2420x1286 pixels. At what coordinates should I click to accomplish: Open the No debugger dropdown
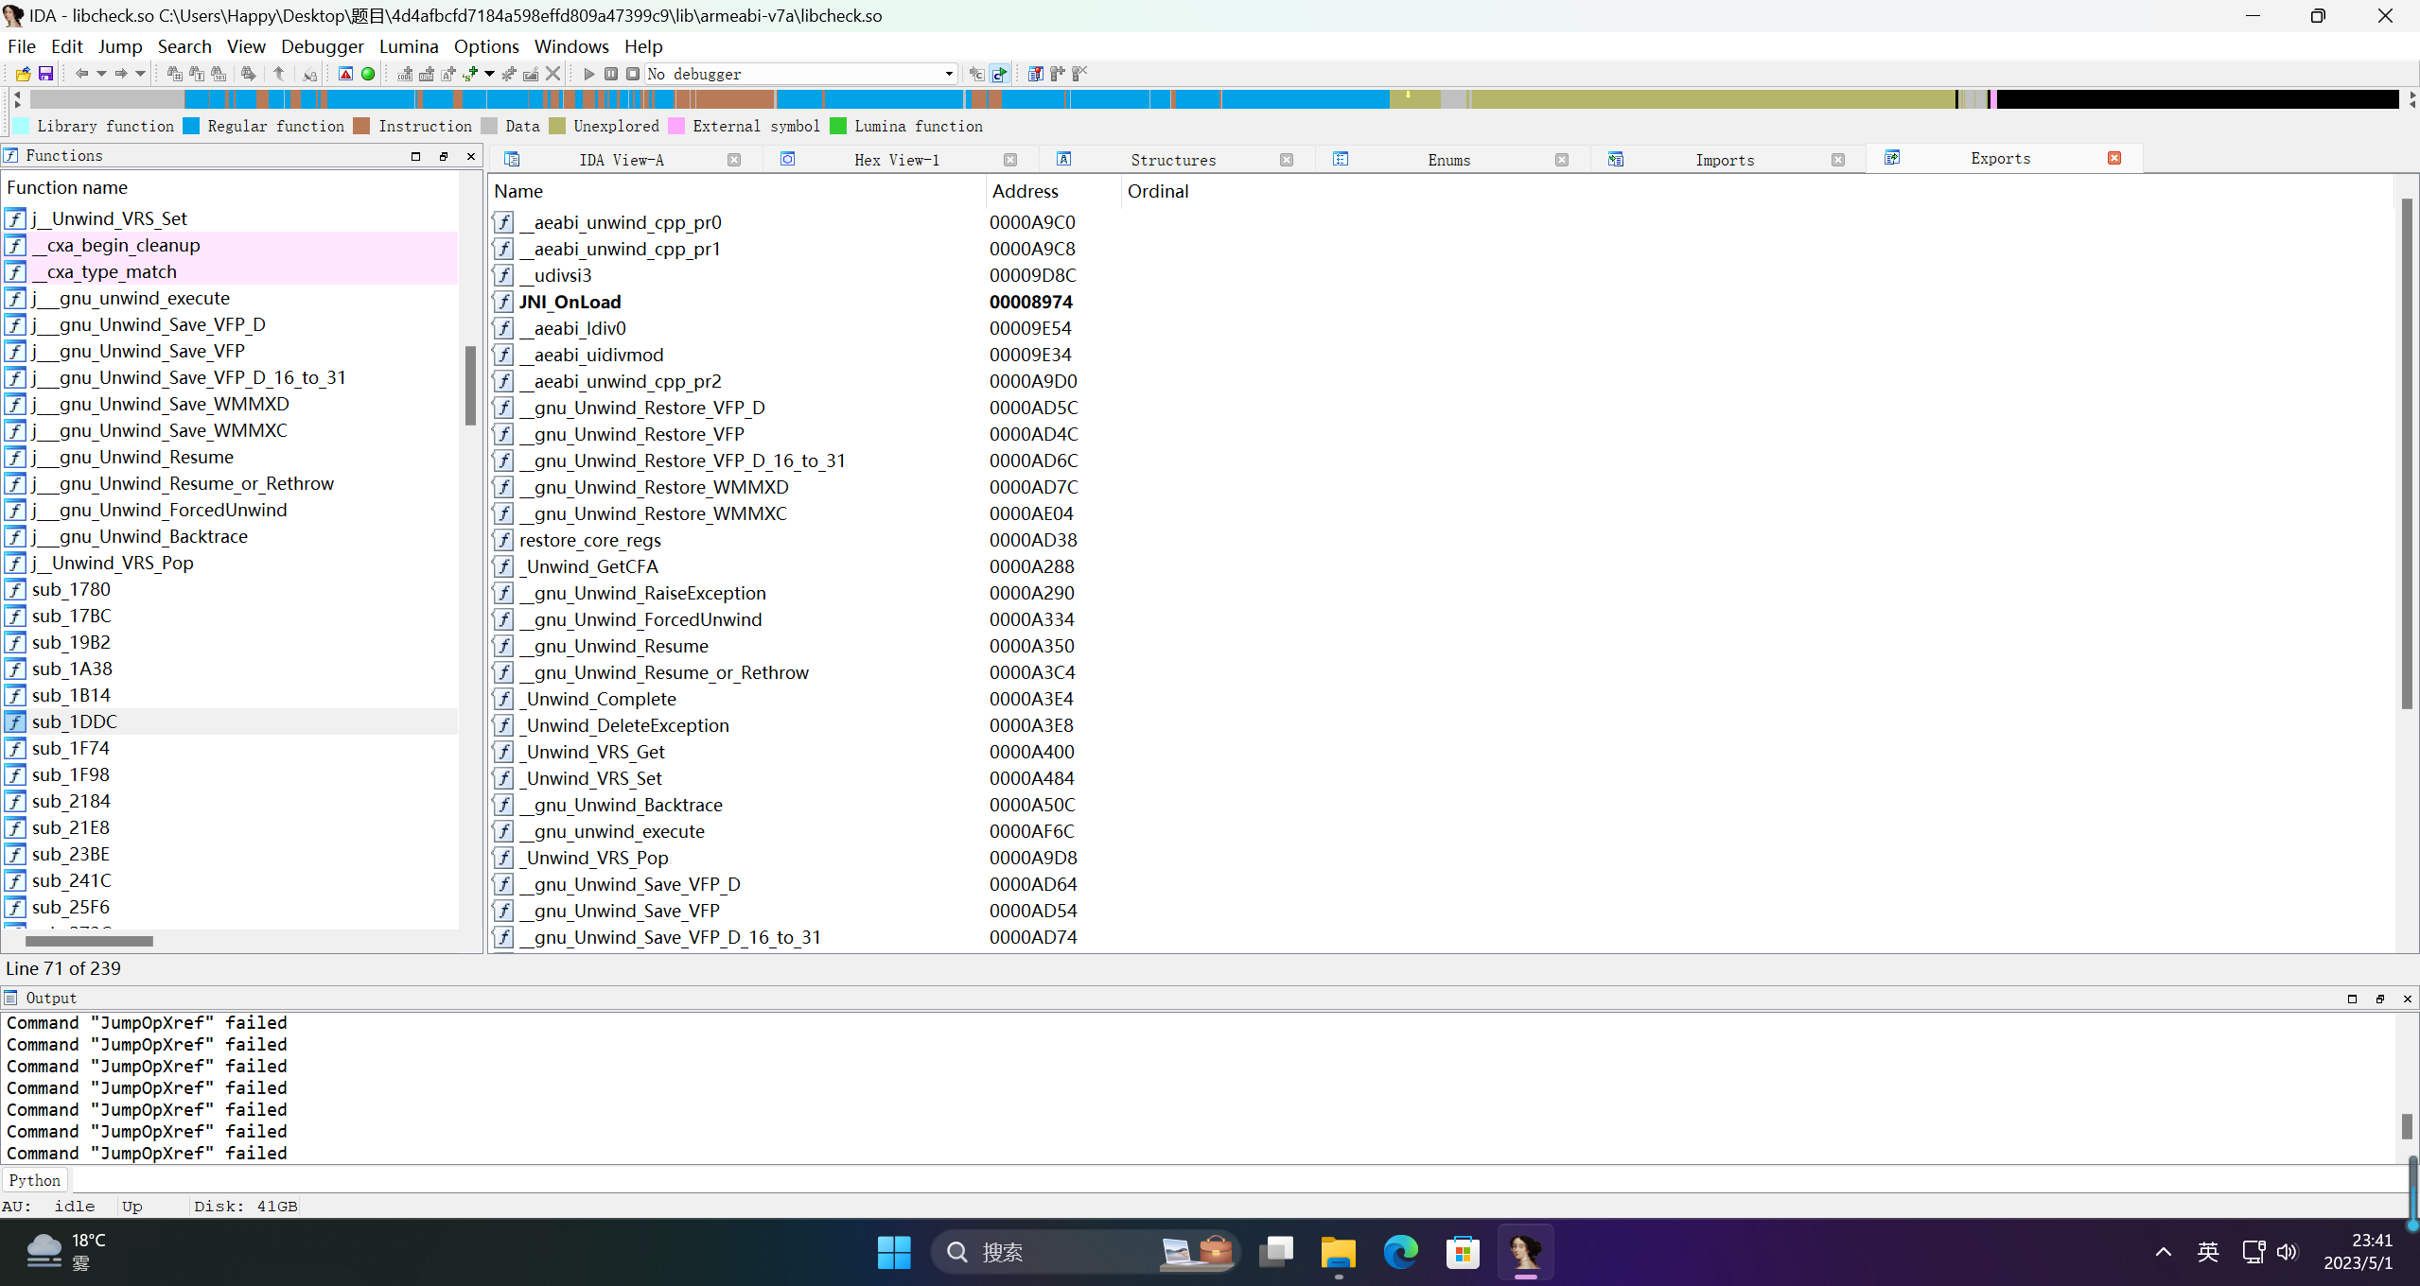(x=948, y=74)
